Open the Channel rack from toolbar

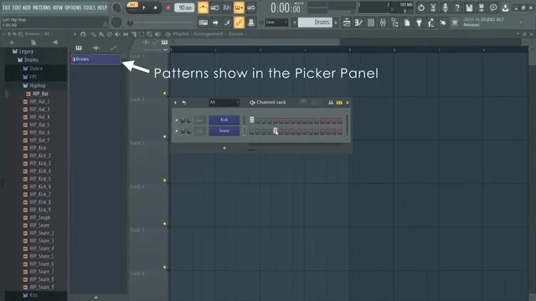tap(371, 23)
